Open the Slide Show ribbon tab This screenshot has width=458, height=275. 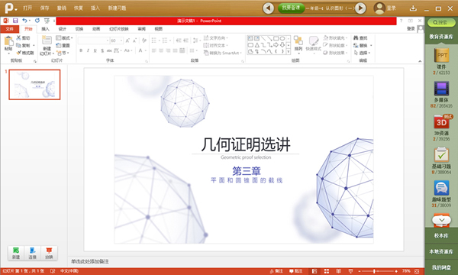[118, 29]
